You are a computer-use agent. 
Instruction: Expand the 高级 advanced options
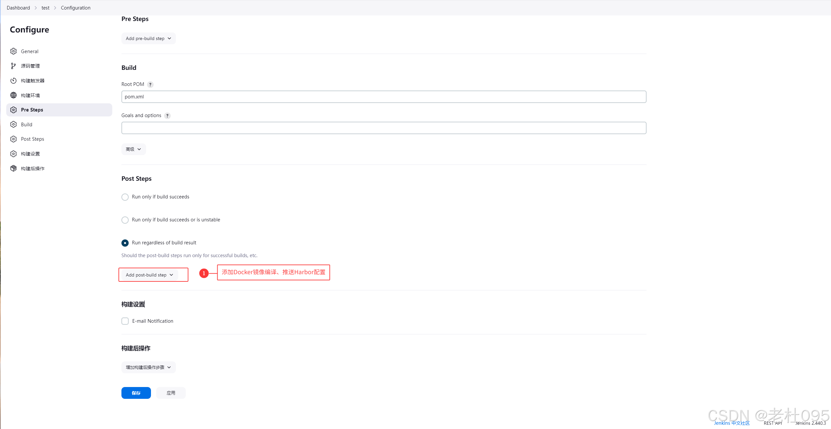[x=133, y=149]
